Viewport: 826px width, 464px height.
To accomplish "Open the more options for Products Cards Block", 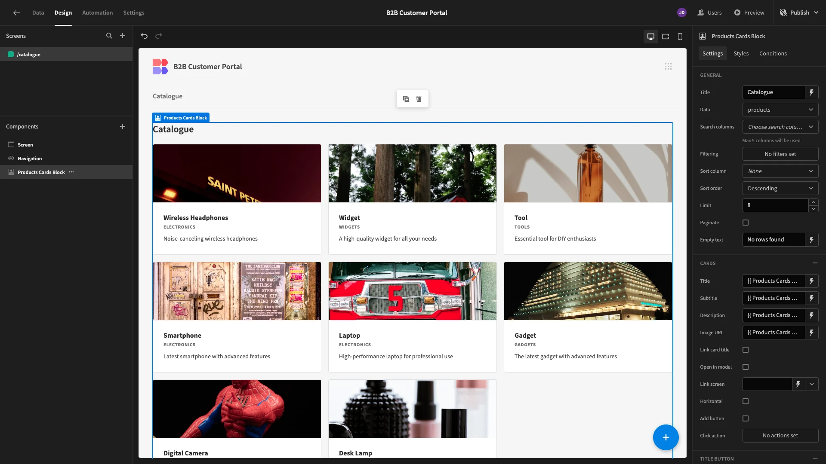I will point(71,172).
